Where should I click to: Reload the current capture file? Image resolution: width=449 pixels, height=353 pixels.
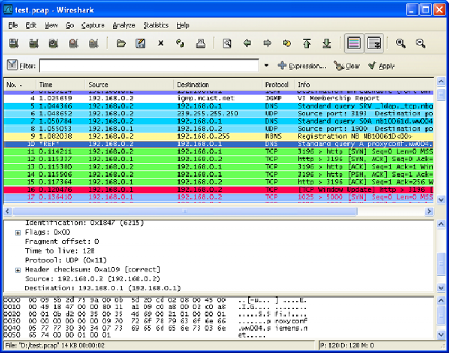coord(180,43)
